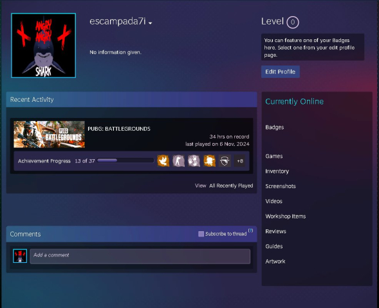379x308 pixels.
Task: Toggle the Subscribe to thread checkbox
Action: [x=201, y=234]
